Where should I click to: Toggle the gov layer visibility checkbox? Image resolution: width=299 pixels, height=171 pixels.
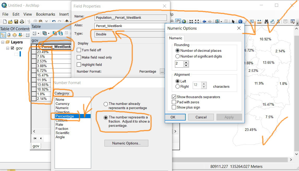pyautogui.click(x=12, y=48)
